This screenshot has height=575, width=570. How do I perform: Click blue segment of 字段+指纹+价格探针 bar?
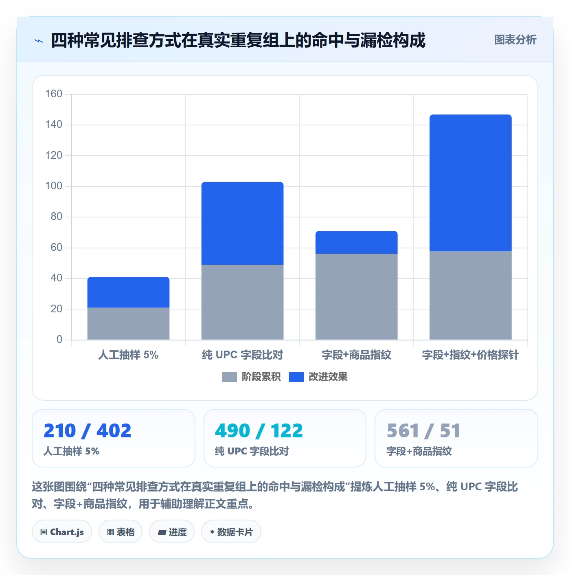tap(470, 183)
